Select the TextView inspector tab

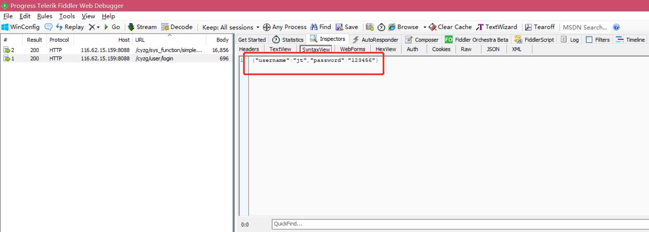coord(280,49)
